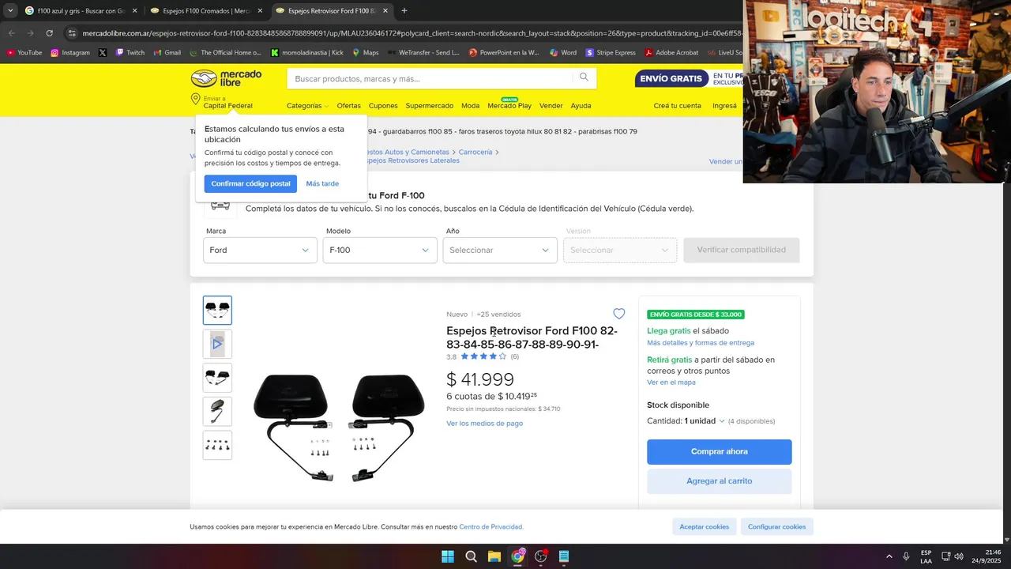1011x569 pixels.
Task: Click the star rating with 6 reviews
Action: coord(483,356)
